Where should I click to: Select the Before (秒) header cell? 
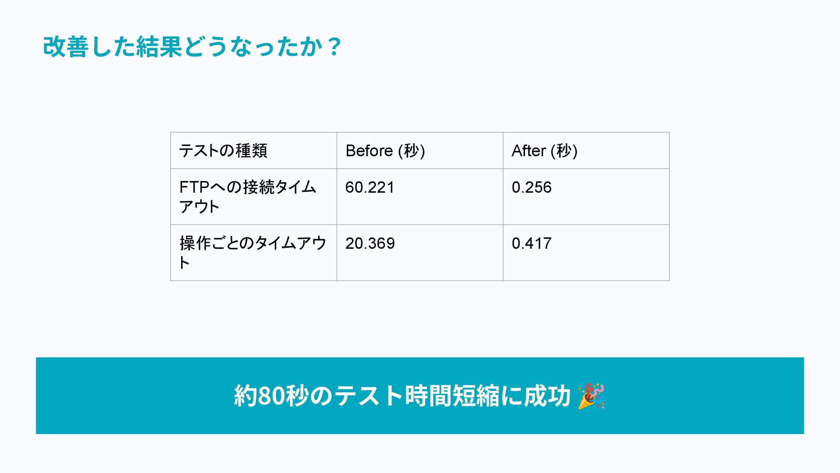[x=420, y=150]
